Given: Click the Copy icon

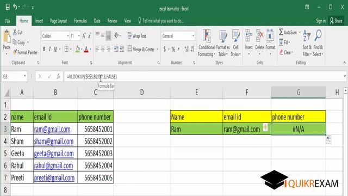Looking at the screenshot, I should [15, 42].
